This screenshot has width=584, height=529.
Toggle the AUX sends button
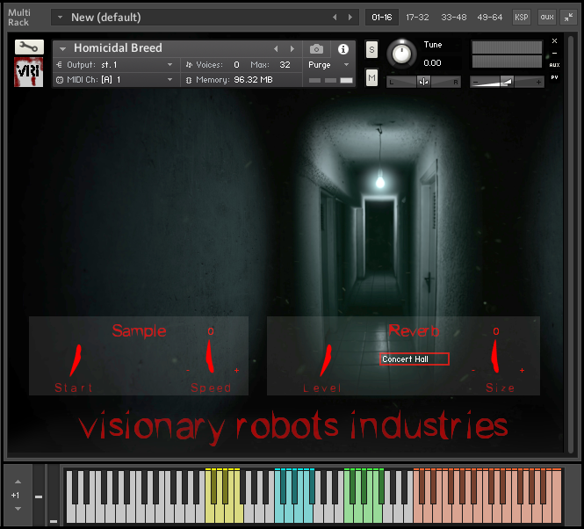[x=546, y=17]
